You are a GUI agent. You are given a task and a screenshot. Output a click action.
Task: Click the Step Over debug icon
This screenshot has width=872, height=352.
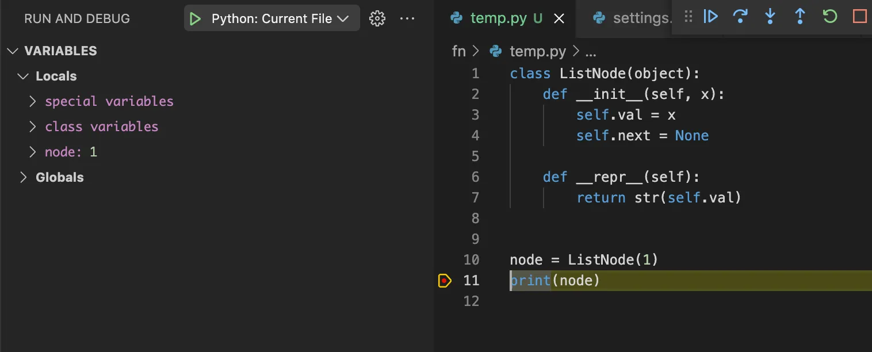[740, 17]
